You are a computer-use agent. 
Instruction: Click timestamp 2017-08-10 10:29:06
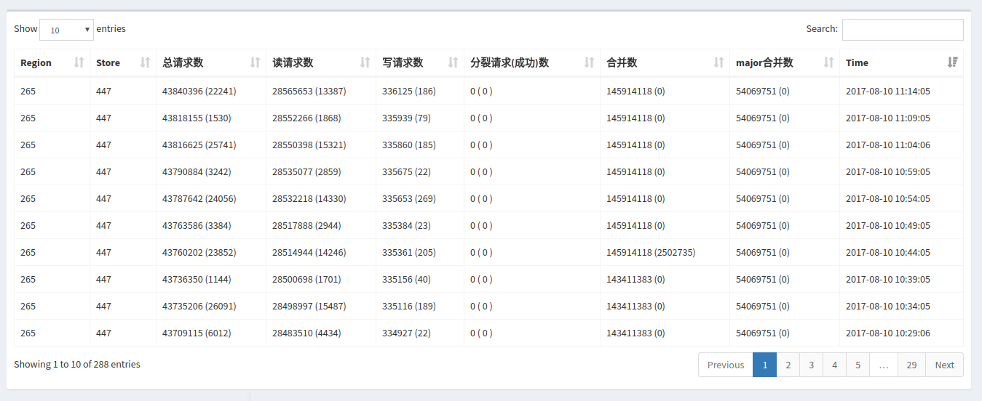(x=888, y=333)
